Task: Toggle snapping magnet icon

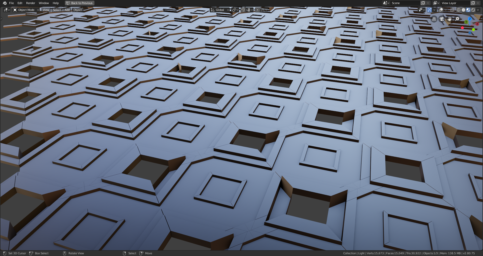Action: coord(243,10)
